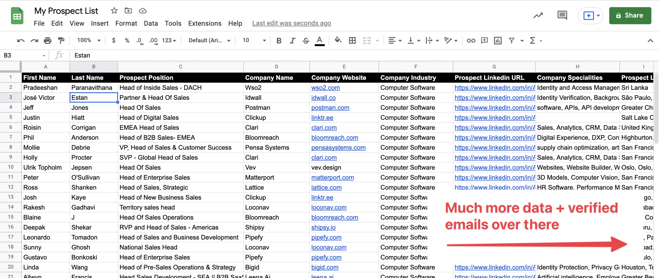Select column C header

pyautogui.click(x=181, y=67)
